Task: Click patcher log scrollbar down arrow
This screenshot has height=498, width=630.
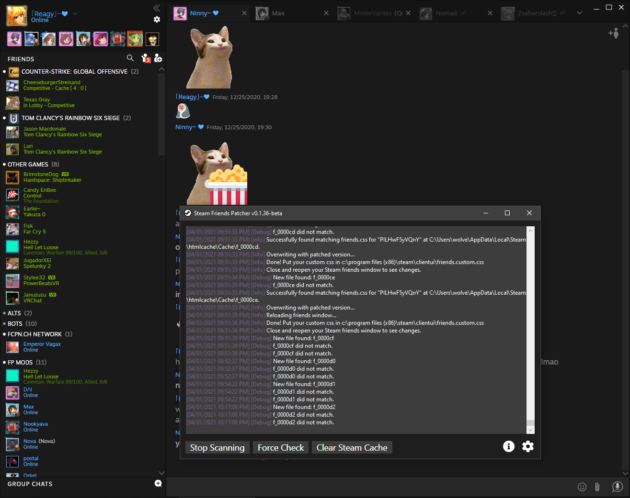Action: pos(530,430)
